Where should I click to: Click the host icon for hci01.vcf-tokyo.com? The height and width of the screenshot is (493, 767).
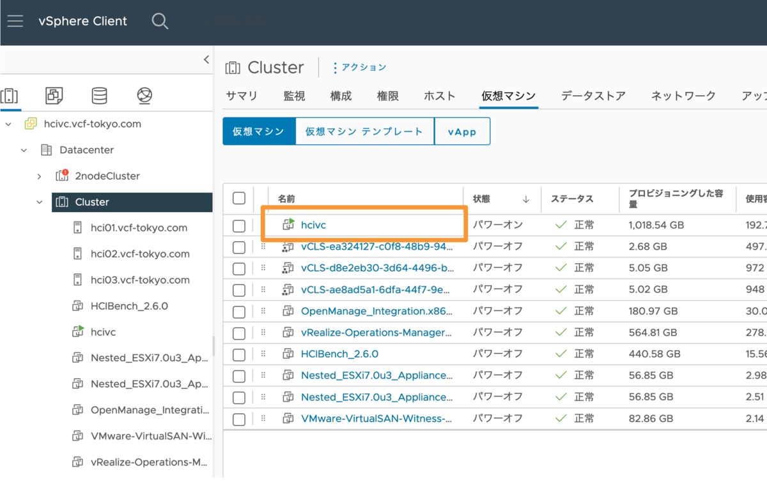click(77, 228)
